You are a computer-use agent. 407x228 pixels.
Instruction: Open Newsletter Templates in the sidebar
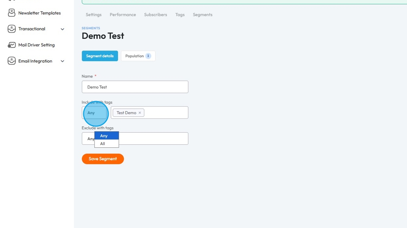(40, 13)
